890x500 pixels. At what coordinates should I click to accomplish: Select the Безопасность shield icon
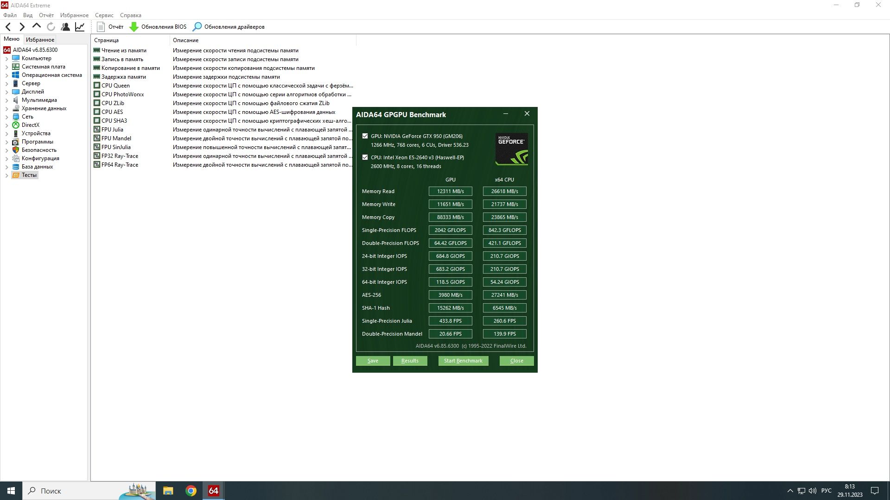(x=16, y=150)
